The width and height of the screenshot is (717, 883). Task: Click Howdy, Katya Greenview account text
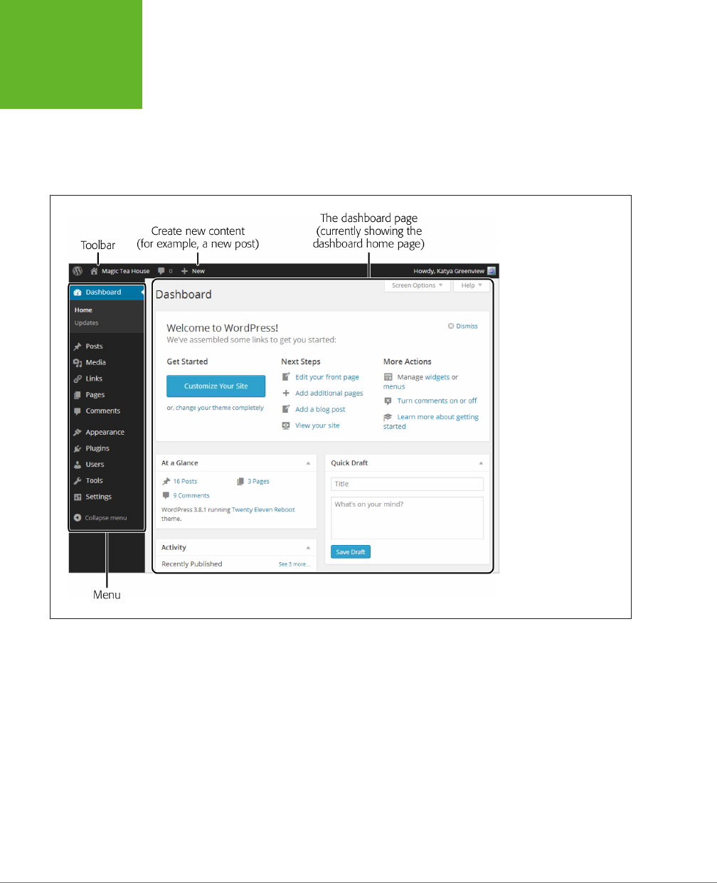pos(449,271)
